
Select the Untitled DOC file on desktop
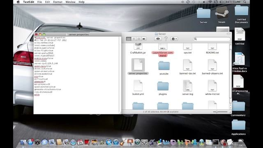coord(240,37)
